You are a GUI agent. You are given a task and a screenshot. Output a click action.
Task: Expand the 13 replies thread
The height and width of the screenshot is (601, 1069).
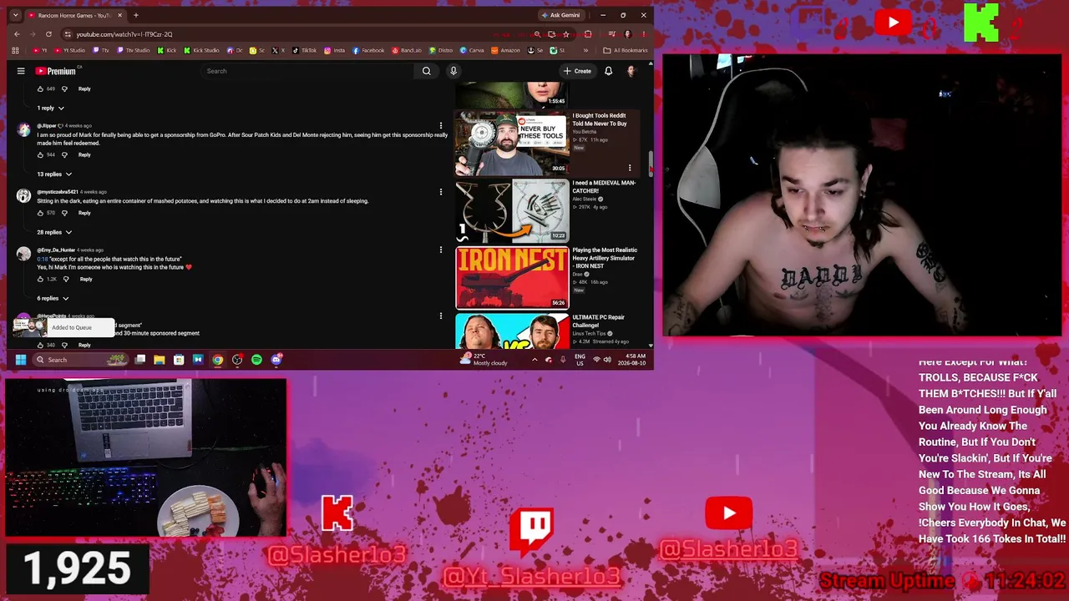coord(54,174)
